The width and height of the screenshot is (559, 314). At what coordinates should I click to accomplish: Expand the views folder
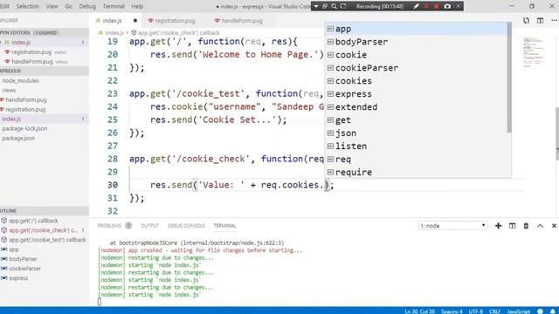pyautogui.click(x=9, y=91)
